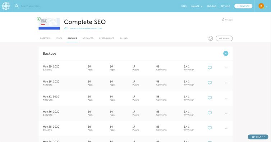
Task: Open the ADD-ONS menu item
Action: 212,6
